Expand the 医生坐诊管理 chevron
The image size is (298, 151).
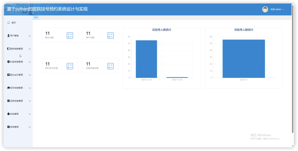pyautogui.click(x=30, y=75)
